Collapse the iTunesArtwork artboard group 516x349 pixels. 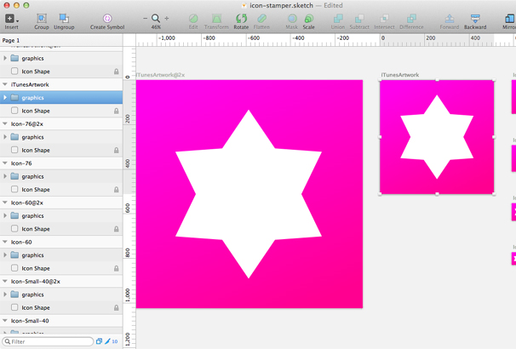pyautogui.click(x=5, y=85)
